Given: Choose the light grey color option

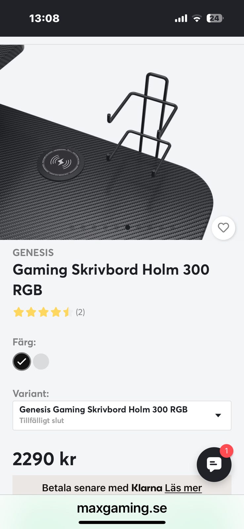Looking at the screenshot, I should (x=41, y=361).
